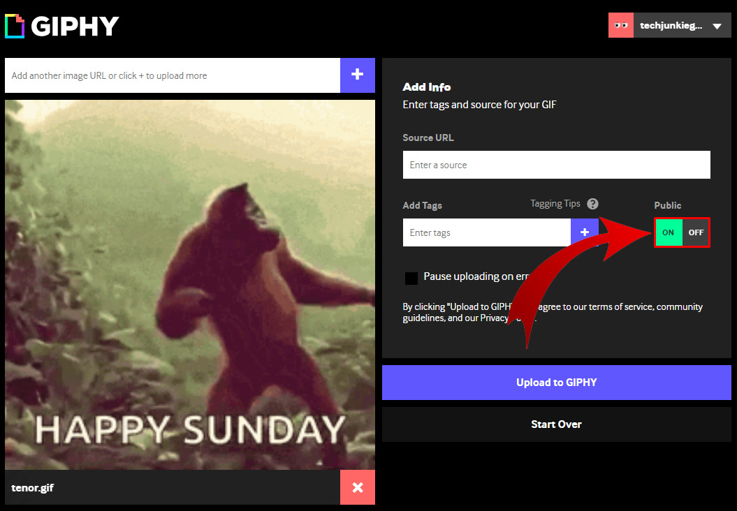Click the plus icon to upload more images
This screenshot has height=511, width=737.
click(357, 75)
